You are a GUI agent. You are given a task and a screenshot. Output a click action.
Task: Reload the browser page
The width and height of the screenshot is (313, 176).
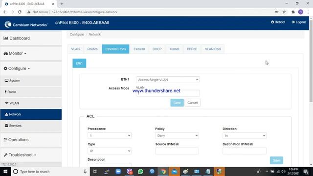coord(20,12)
